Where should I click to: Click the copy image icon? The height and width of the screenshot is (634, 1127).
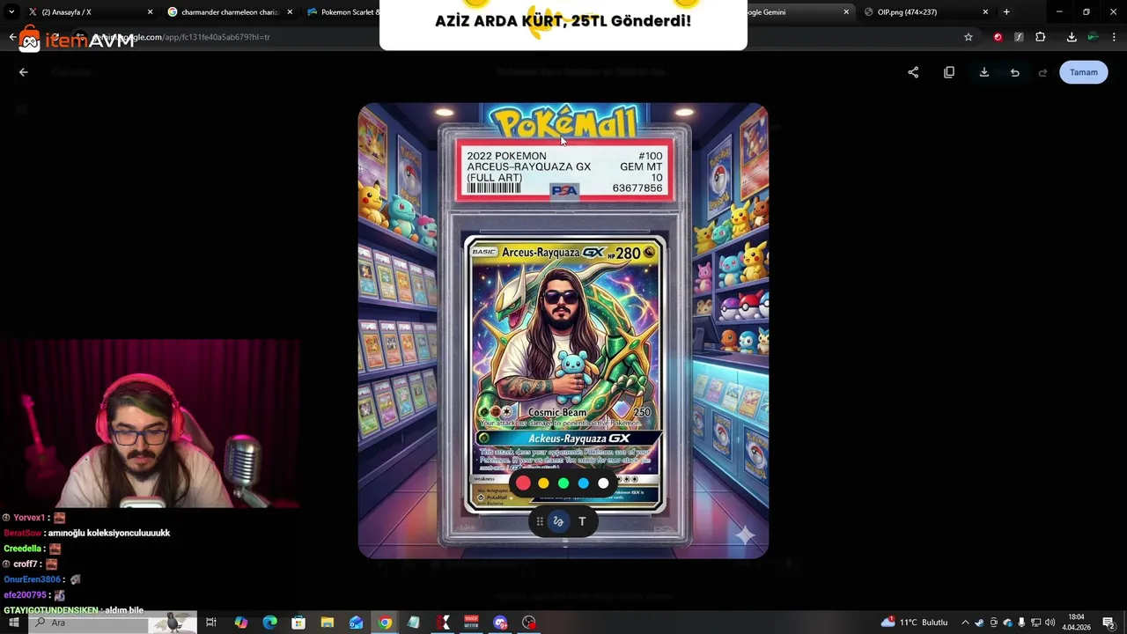click(x=949, y=72)
